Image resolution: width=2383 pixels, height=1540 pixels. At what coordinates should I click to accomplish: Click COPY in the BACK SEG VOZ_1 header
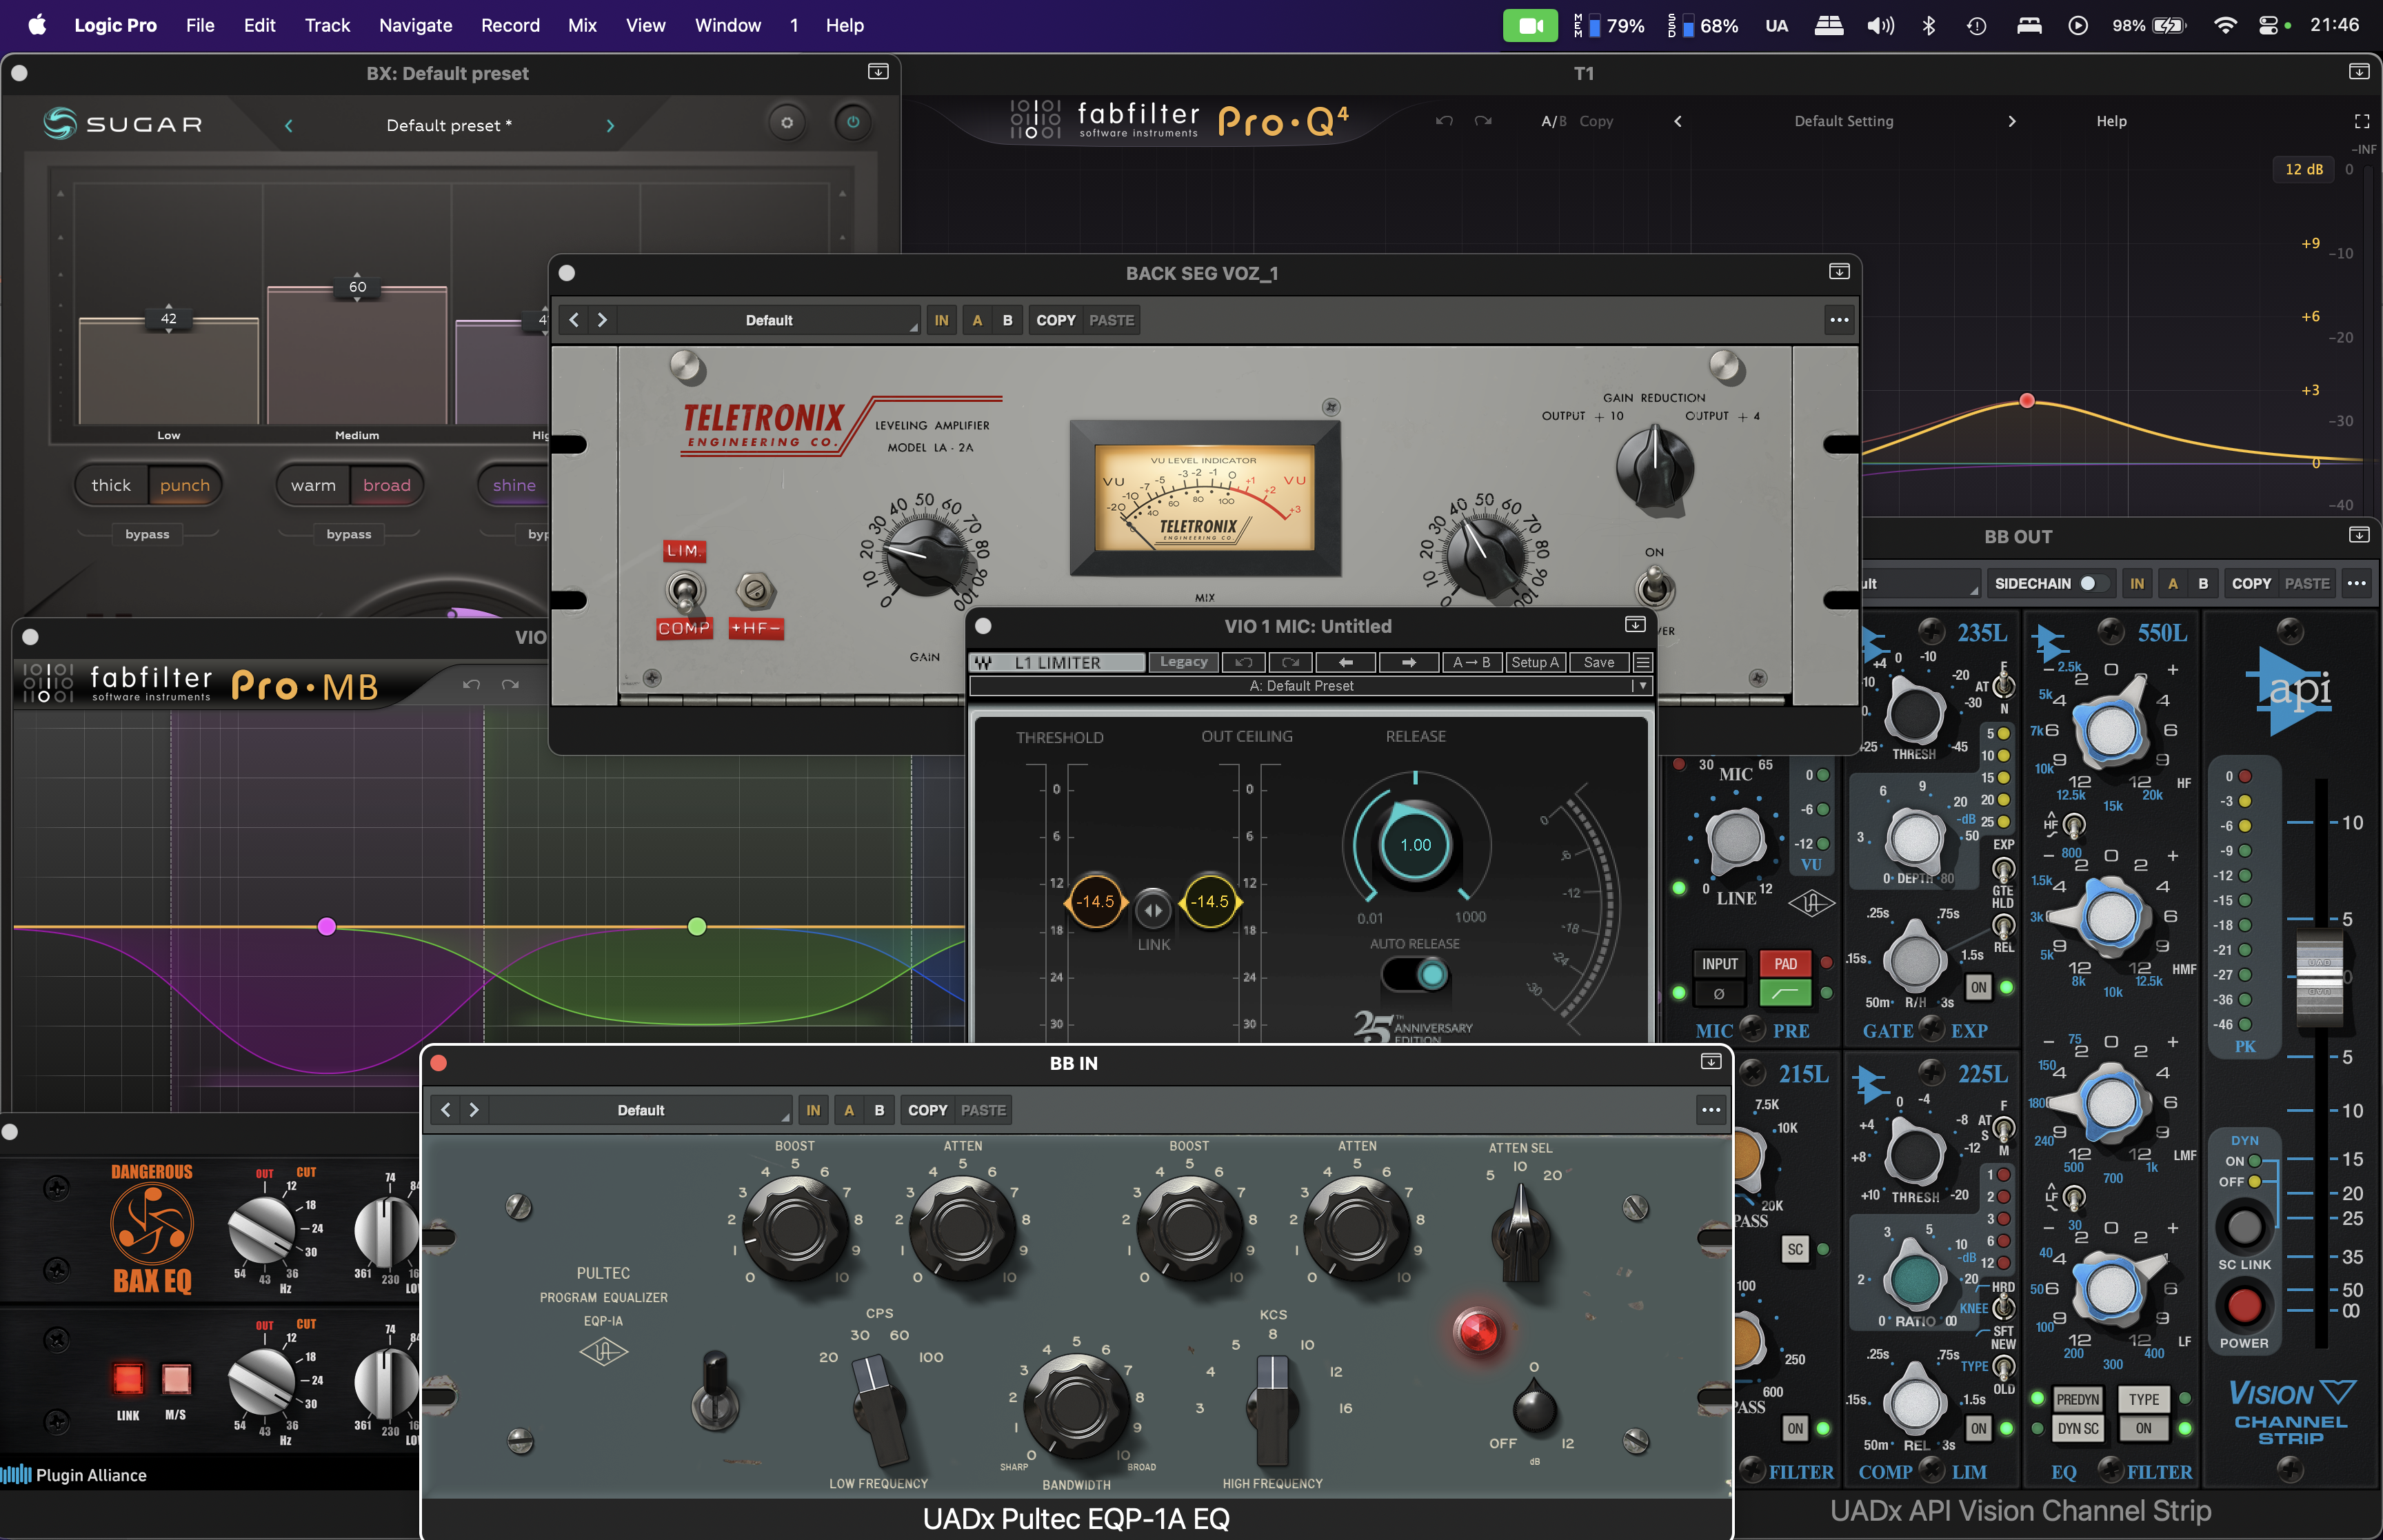[x=1056, y=320]
